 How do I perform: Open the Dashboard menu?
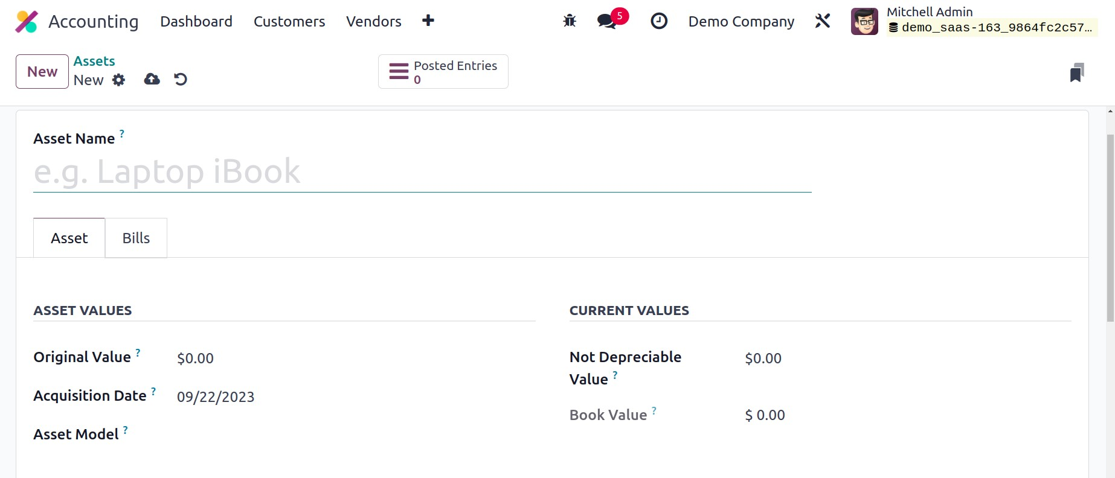(x=196, y=22)
